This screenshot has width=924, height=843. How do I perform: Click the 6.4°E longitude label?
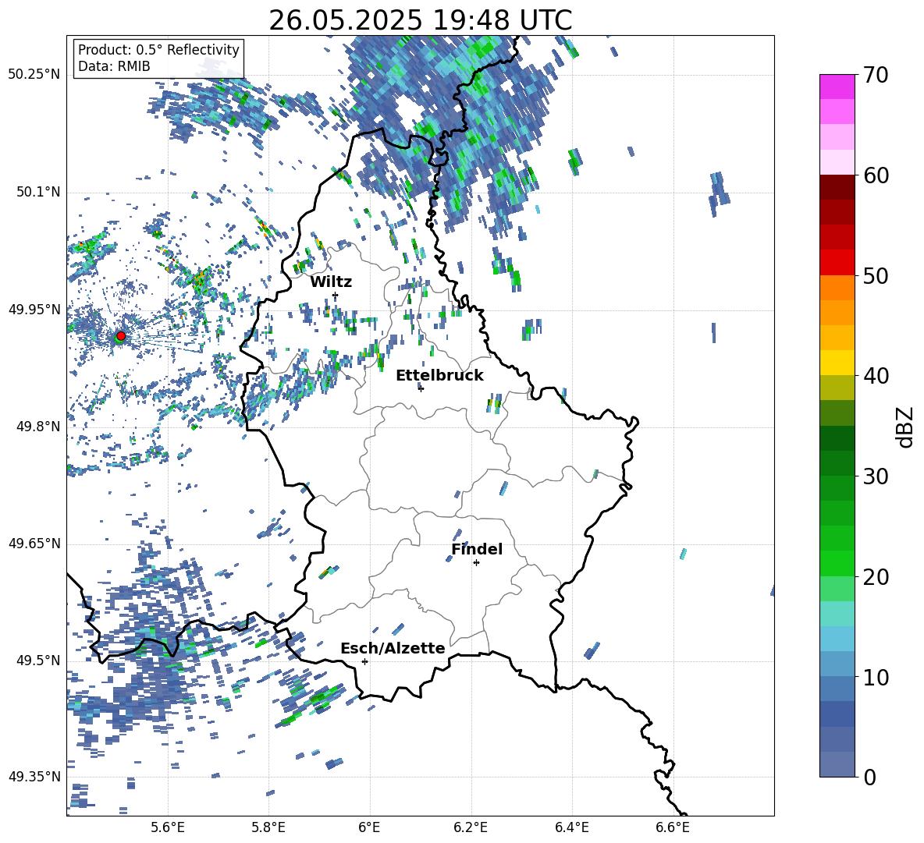[571, 827]
